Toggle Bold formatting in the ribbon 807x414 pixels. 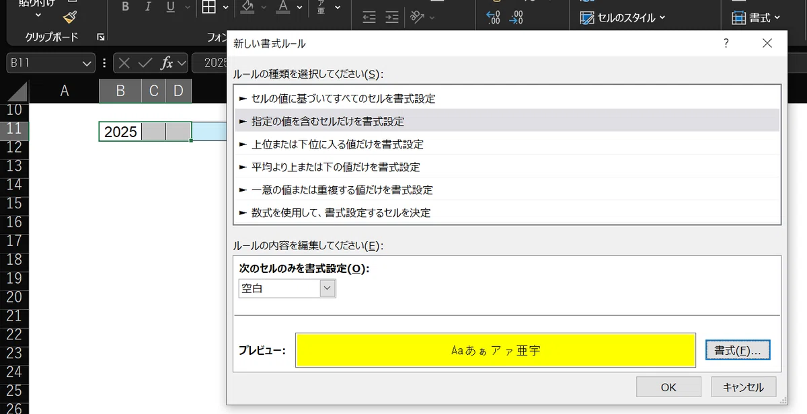point(125,7)
